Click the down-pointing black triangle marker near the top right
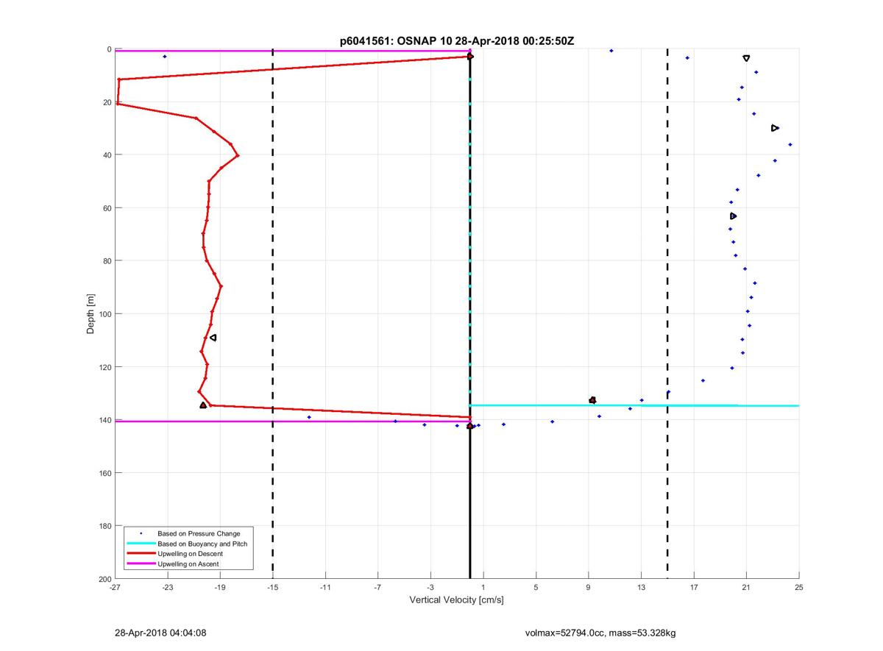883x651 pixels. pos(746,58)
